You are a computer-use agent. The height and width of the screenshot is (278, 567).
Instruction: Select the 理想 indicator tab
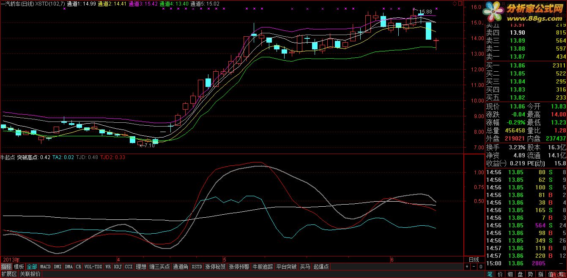click(x=141, y=267)
